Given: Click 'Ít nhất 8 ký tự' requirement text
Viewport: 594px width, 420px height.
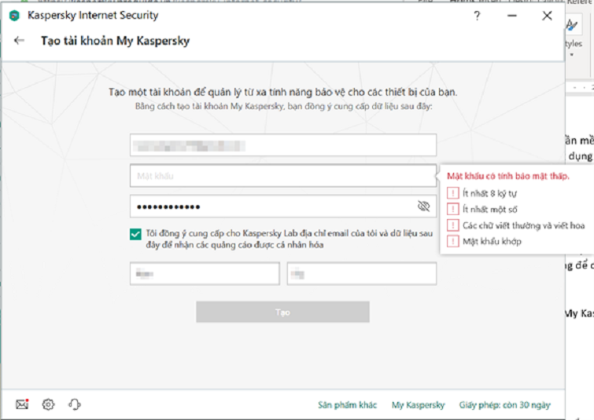Looking at the screenshot, I should click(x=489, y=194).
